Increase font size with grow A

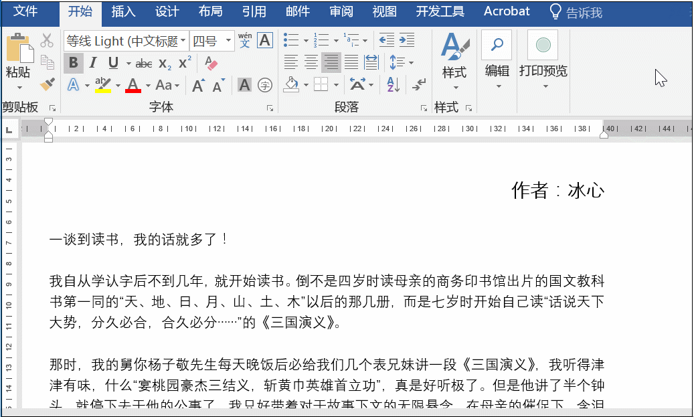[x=198, y=85]
